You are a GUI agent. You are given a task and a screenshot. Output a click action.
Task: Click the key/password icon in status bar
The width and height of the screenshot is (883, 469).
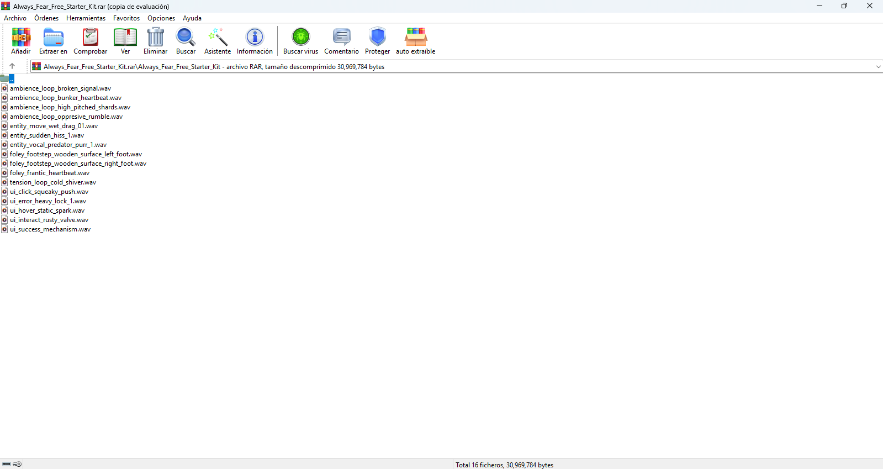pyautogui.click(x=17, y=464)
